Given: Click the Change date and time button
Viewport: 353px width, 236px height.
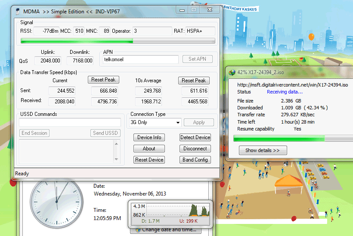Looking at the screenshot, I should (x=166, y=230).
